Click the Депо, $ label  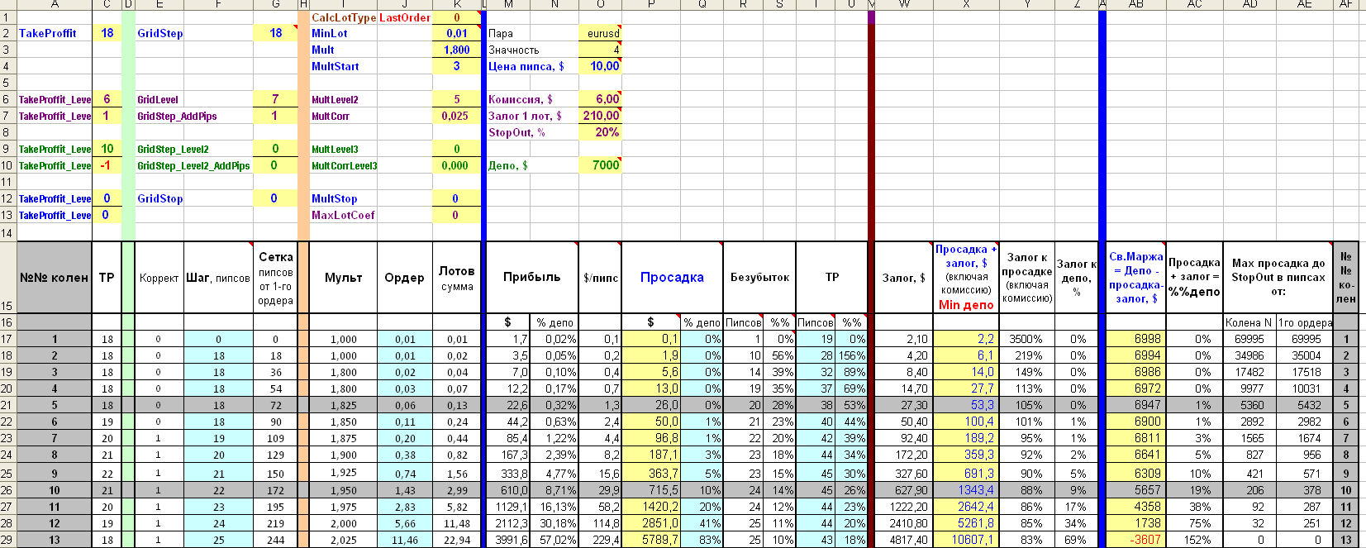tap(532, 165)
